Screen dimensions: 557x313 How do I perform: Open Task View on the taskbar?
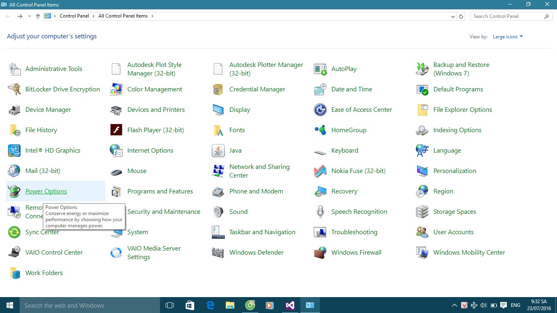click(x=170, y=305)
